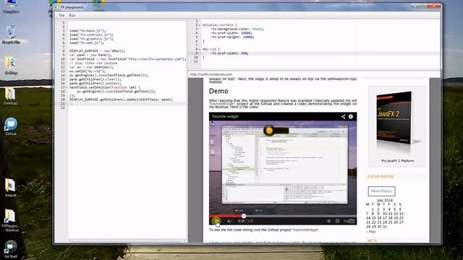Click the load("fx:web.js") code line
This screenshot has width=463, height=260.
(87, 43)
